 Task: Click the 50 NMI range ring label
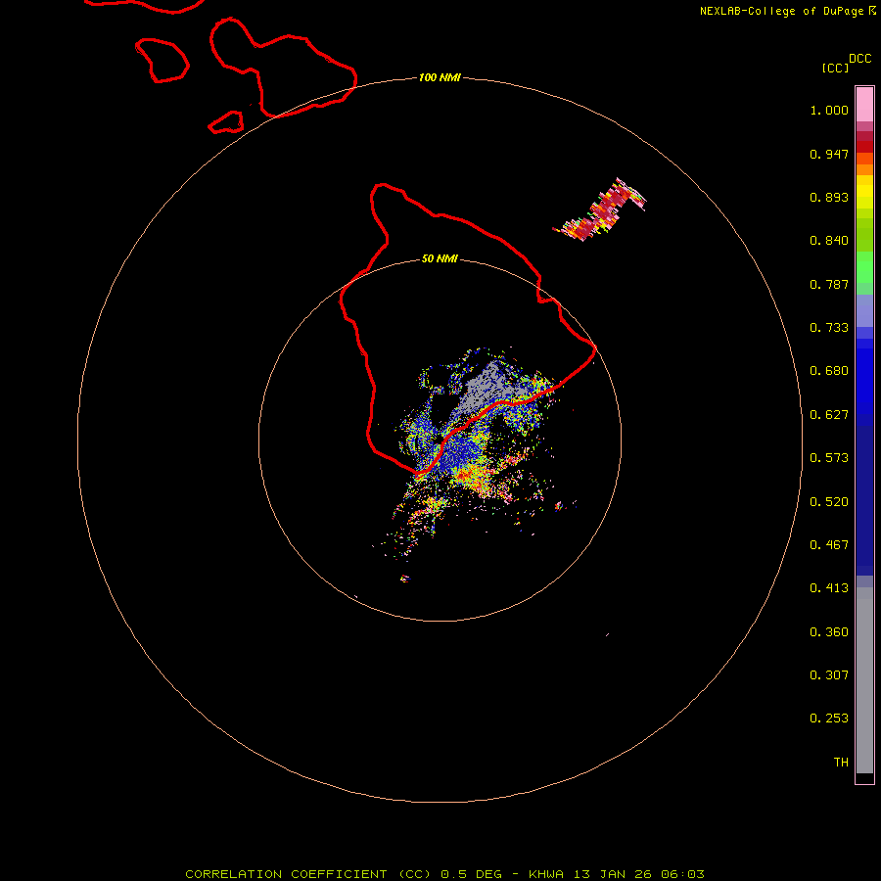[440, 258]
